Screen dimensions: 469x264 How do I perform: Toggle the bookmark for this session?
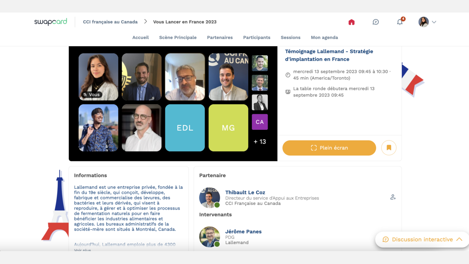click(x=388, y=148)
